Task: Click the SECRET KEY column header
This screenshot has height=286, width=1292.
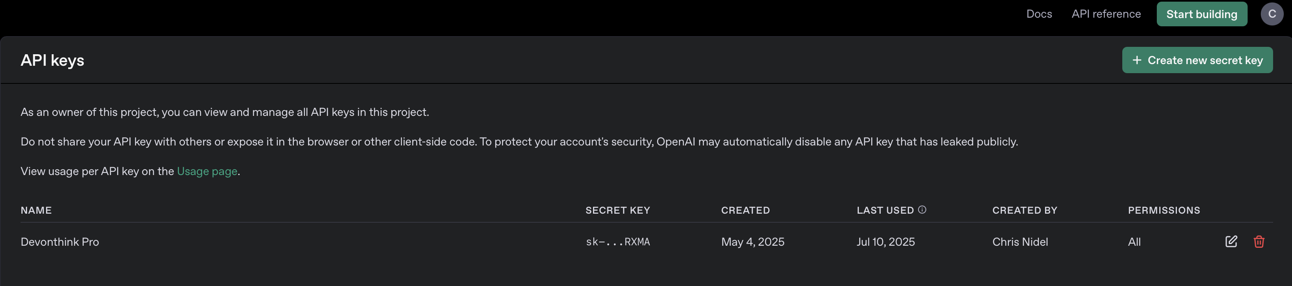Action: tap(617, 210)
